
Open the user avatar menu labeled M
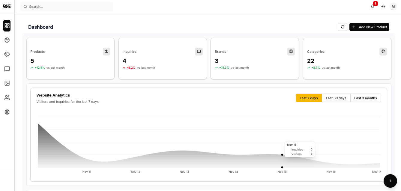pos(393,7)
